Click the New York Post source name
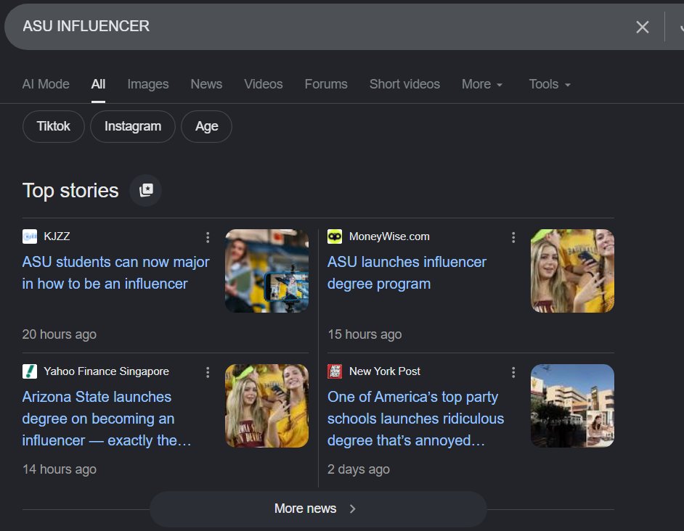The width and height of the screenshot is (684, 531). [x=384, y=371]
